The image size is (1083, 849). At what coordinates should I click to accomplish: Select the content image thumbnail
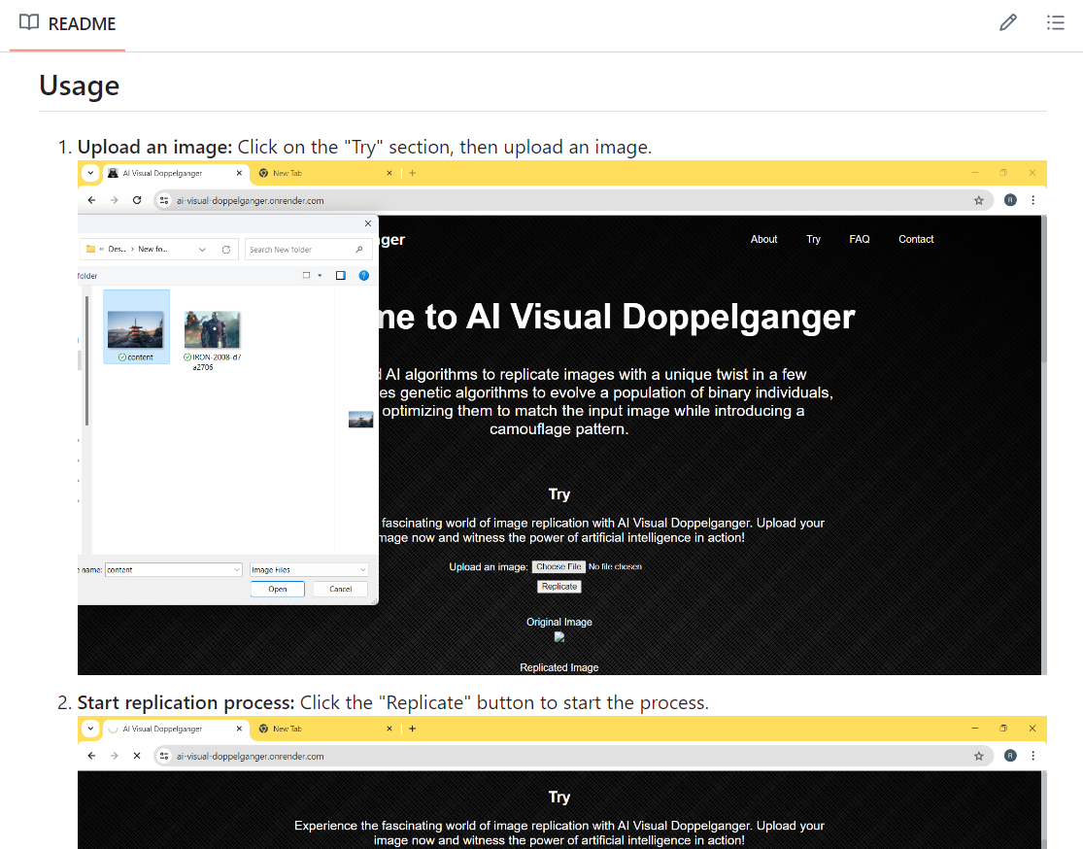(136, 330)
